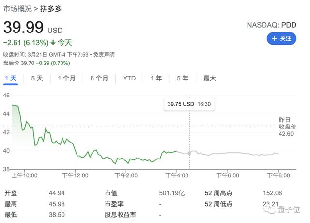This screenshot has width=310, height=223.
Task: Switch to the 1 个月 range tab
Action: (x=66, y=78)
